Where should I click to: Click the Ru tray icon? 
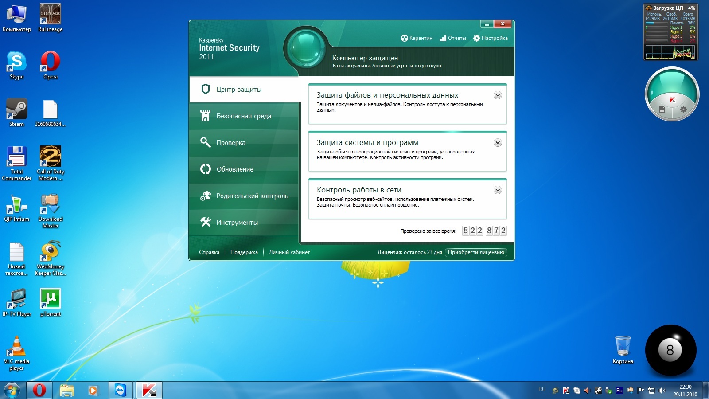pos(619,391)
